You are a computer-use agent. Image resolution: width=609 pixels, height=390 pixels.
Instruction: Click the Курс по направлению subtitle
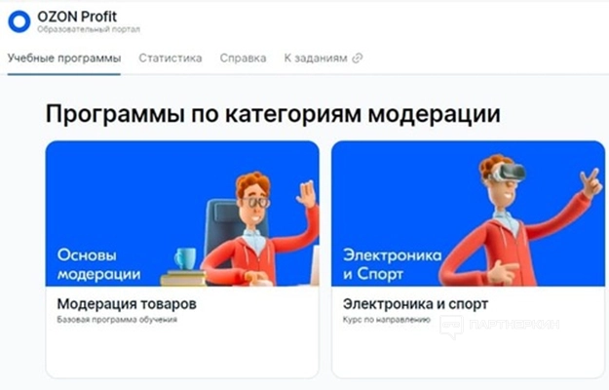coord(387,320)
